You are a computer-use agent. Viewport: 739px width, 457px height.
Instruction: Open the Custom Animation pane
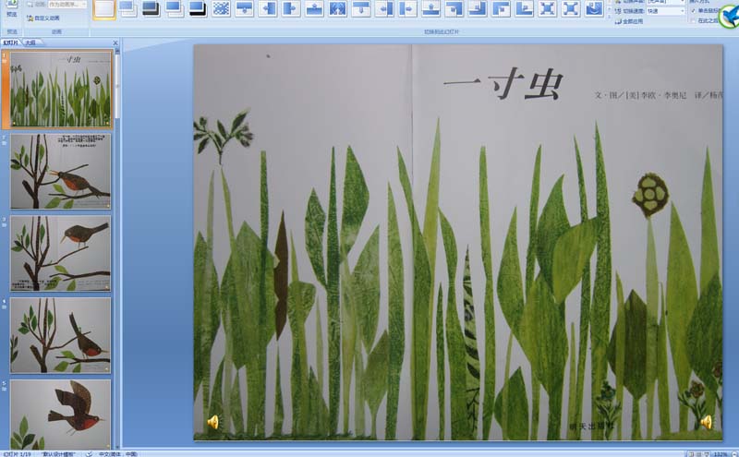click(42, 18)
